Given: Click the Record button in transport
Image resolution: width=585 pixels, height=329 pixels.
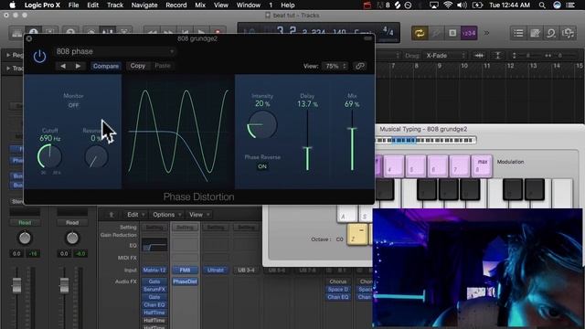Looking at the screenshot, I should 218,32.
